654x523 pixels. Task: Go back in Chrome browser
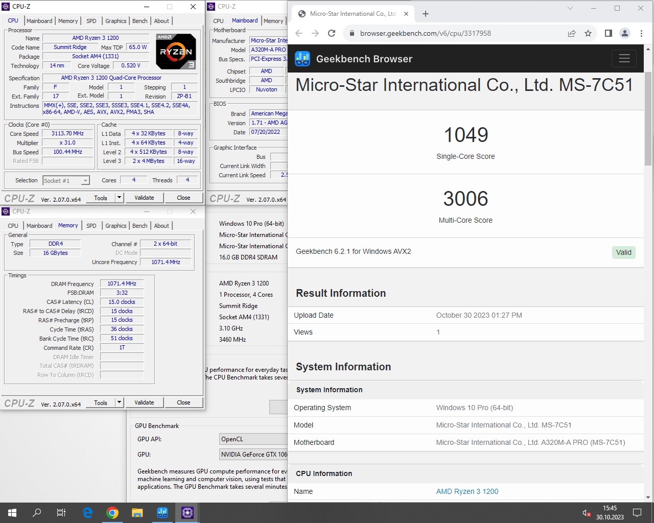tap(299, 33)
